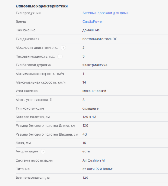
Task: Click the Дека, мм value 15
Action: tap(84, 143)
